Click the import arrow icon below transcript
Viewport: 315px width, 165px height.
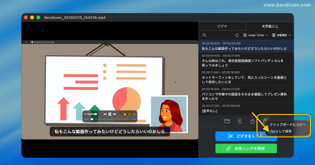click(239, 121)
